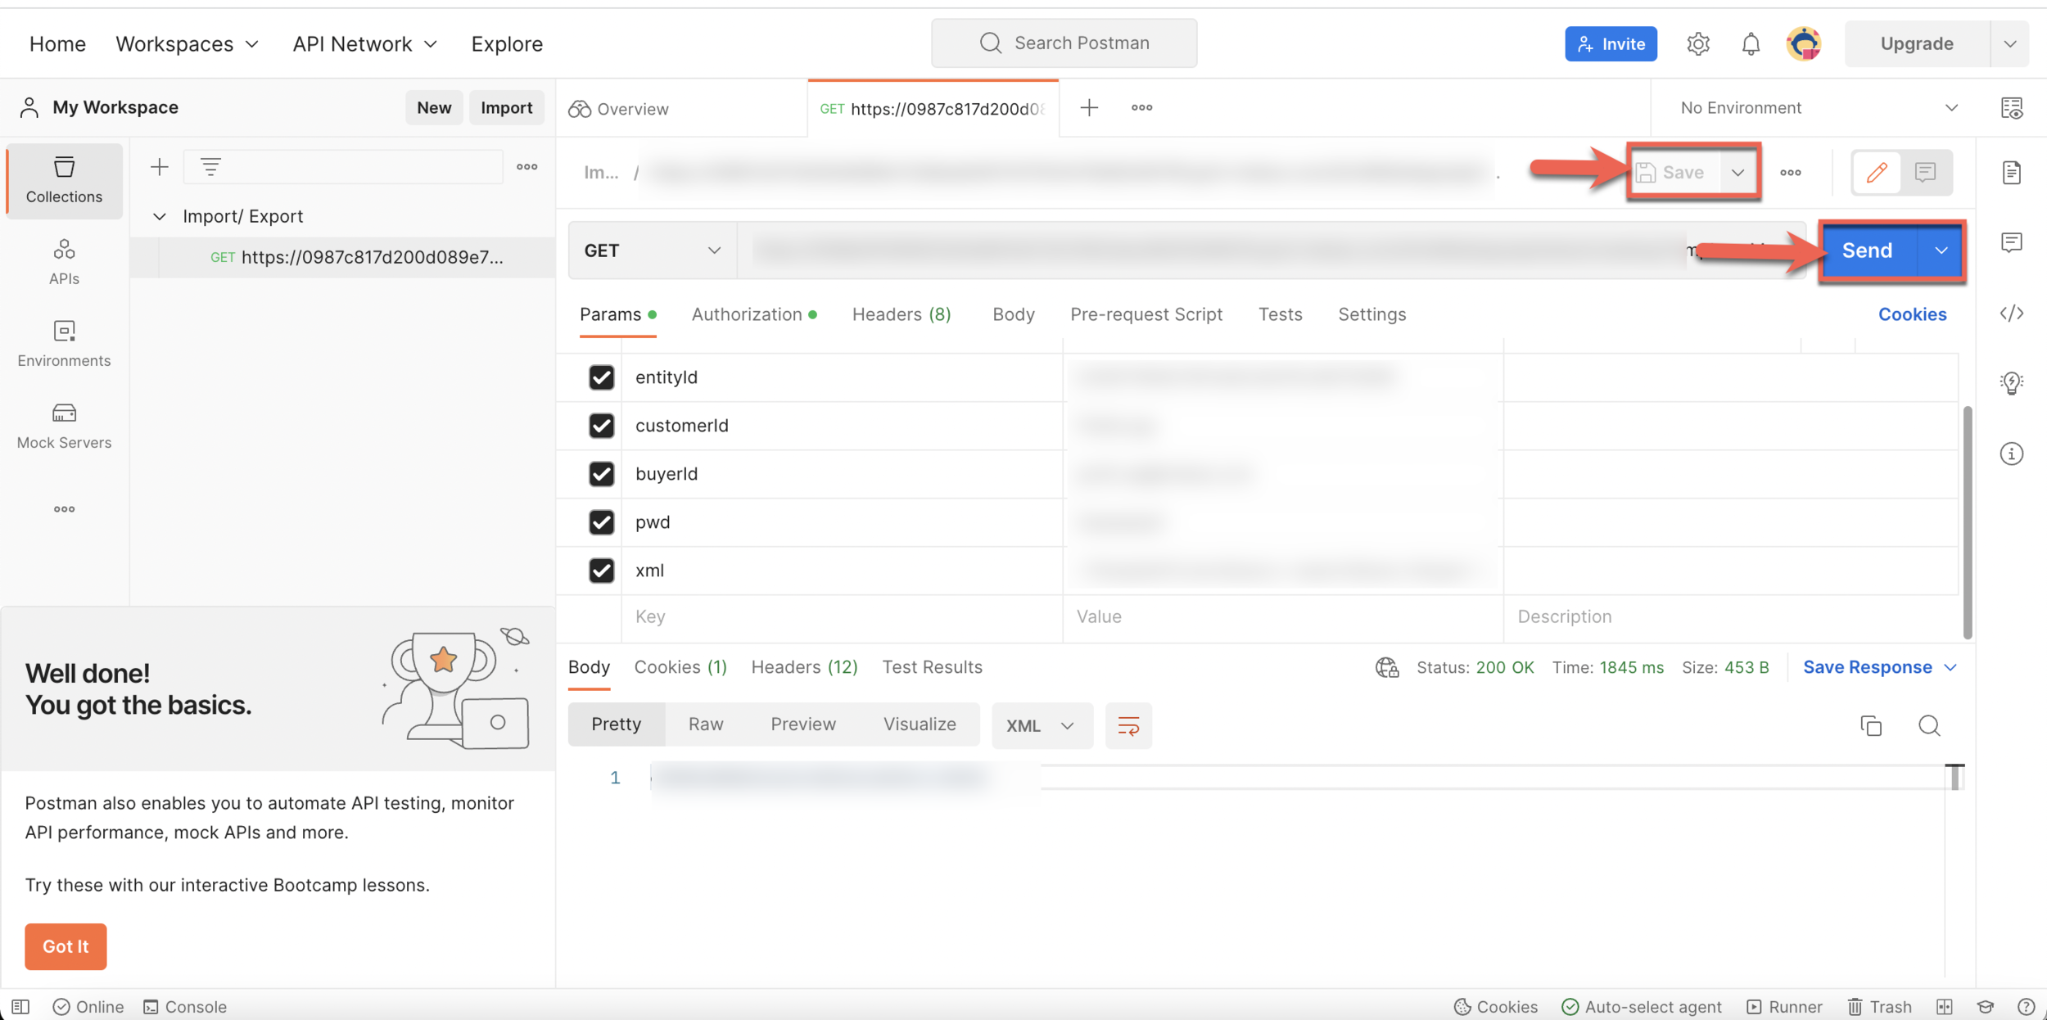2047x1020 pixels.
Task: Switch to the Raw response view
Action: click(706, 724)
